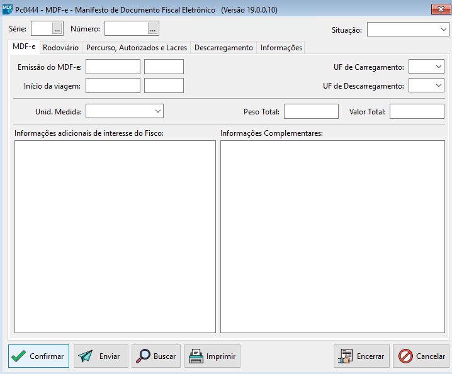Expand the Situação dropdown
Image resolution: width=452 pixels, height=374 pixels.
click(443, 30)
